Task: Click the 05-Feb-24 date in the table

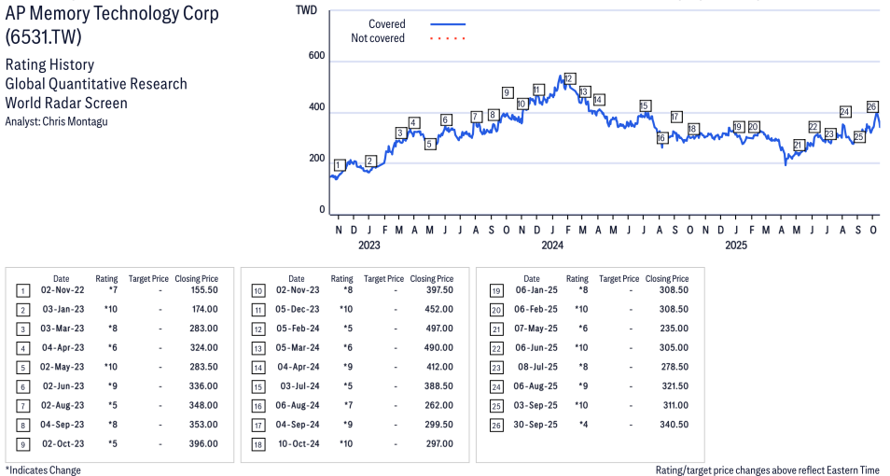Action: pos(296,329)
